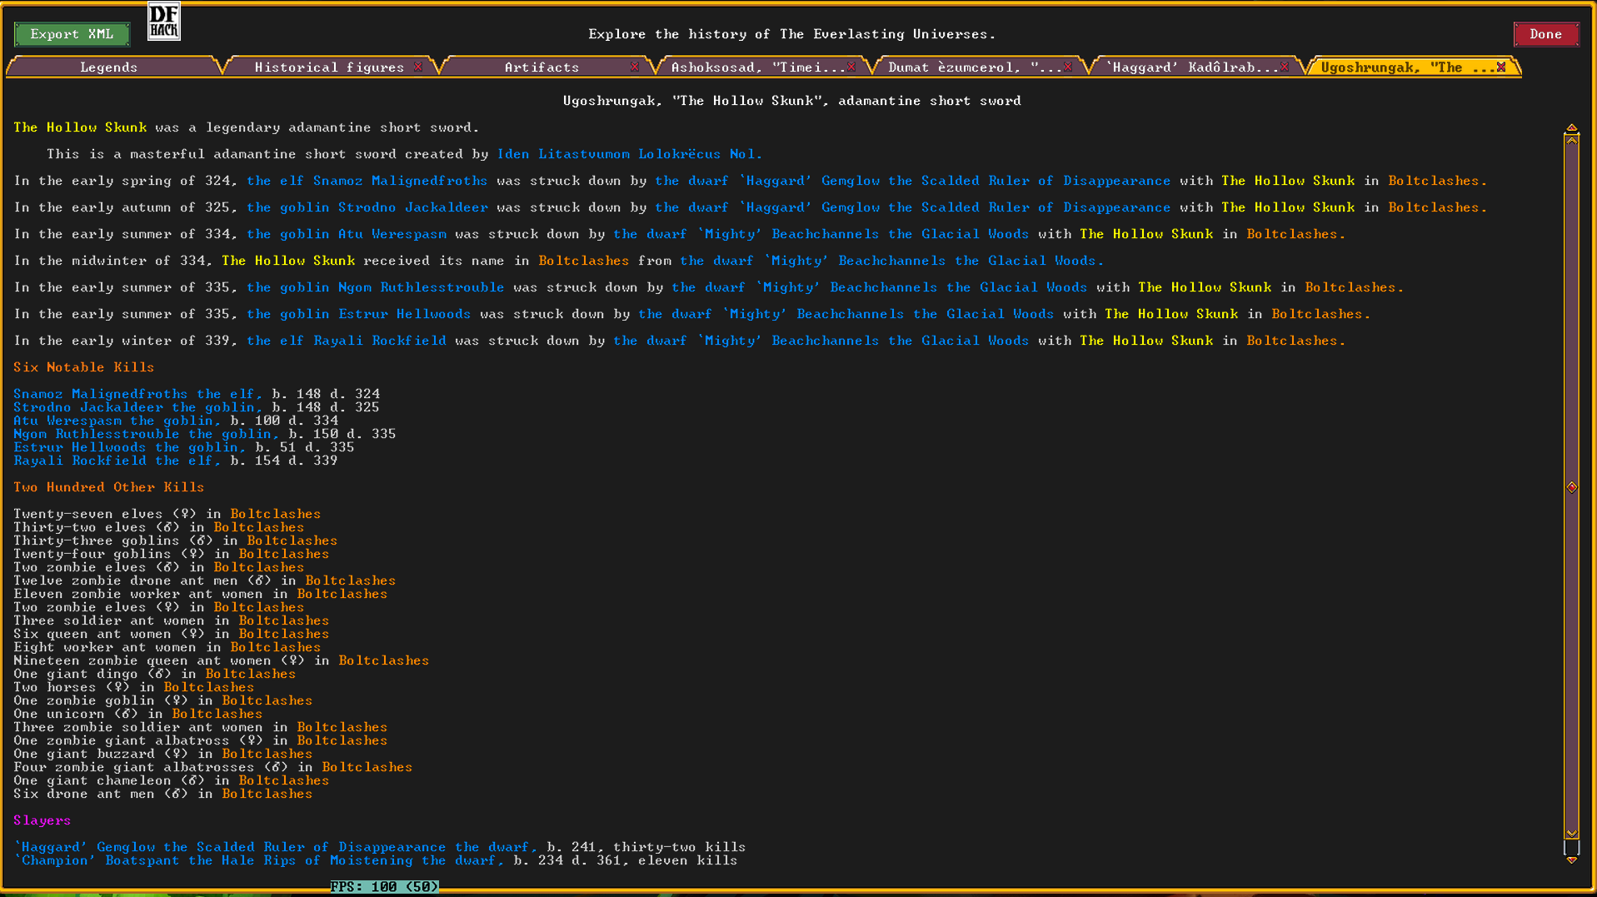The image size is (1597, 897).
Task: Click Boltclashes in the Thirty-three goblins row
Action: pyautogui.click(x=292, y=541)
